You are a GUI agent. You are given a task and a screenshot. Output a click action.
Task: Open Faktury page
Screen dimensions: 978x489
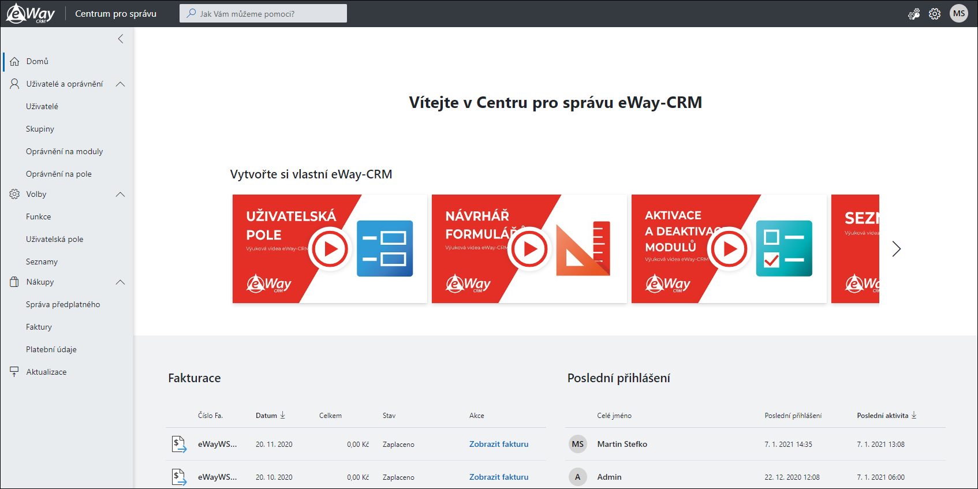point(39,327)
